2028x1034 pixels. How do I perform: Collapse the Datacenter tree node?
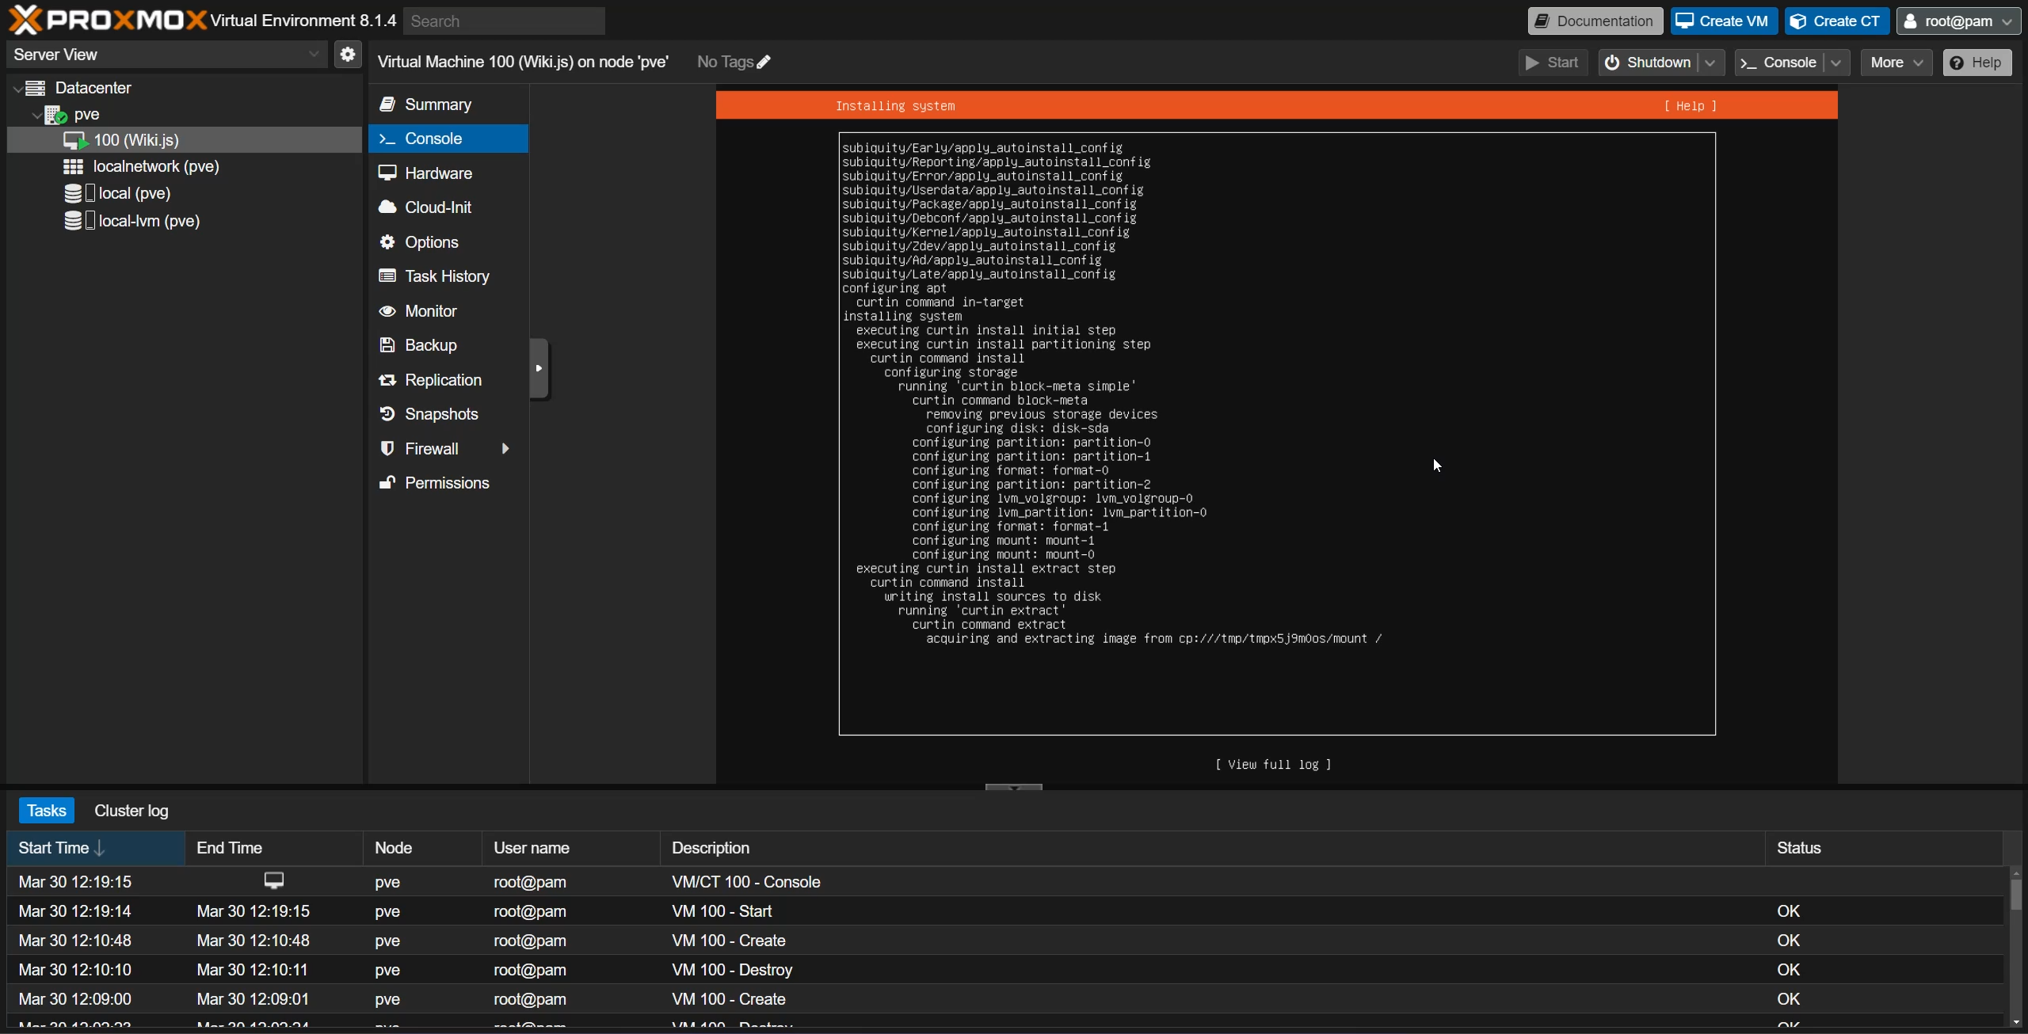pyautogui.click(x=18, y=89)
